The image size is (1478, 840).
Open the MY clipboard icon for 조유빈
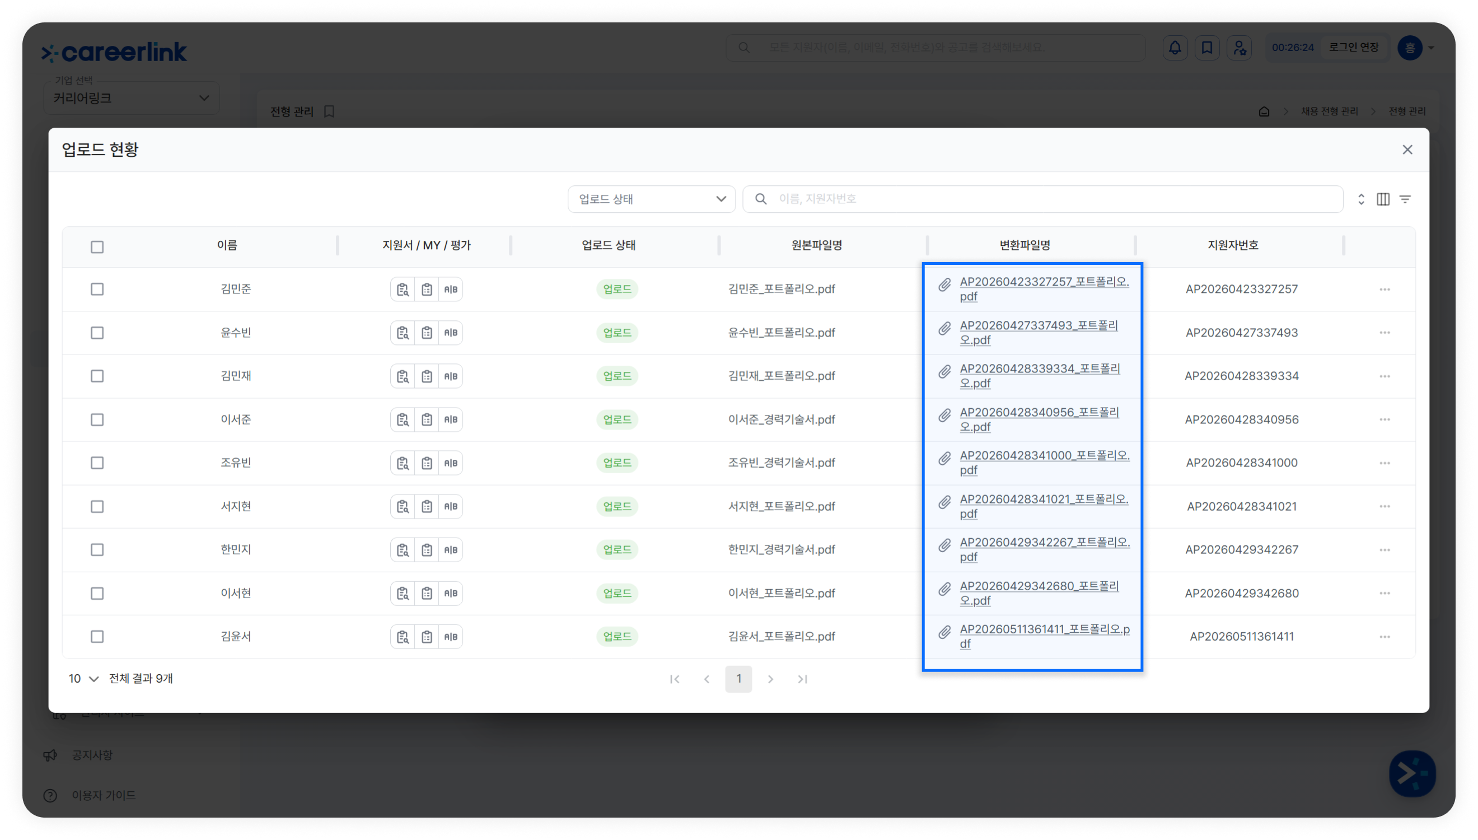[427, 463]
